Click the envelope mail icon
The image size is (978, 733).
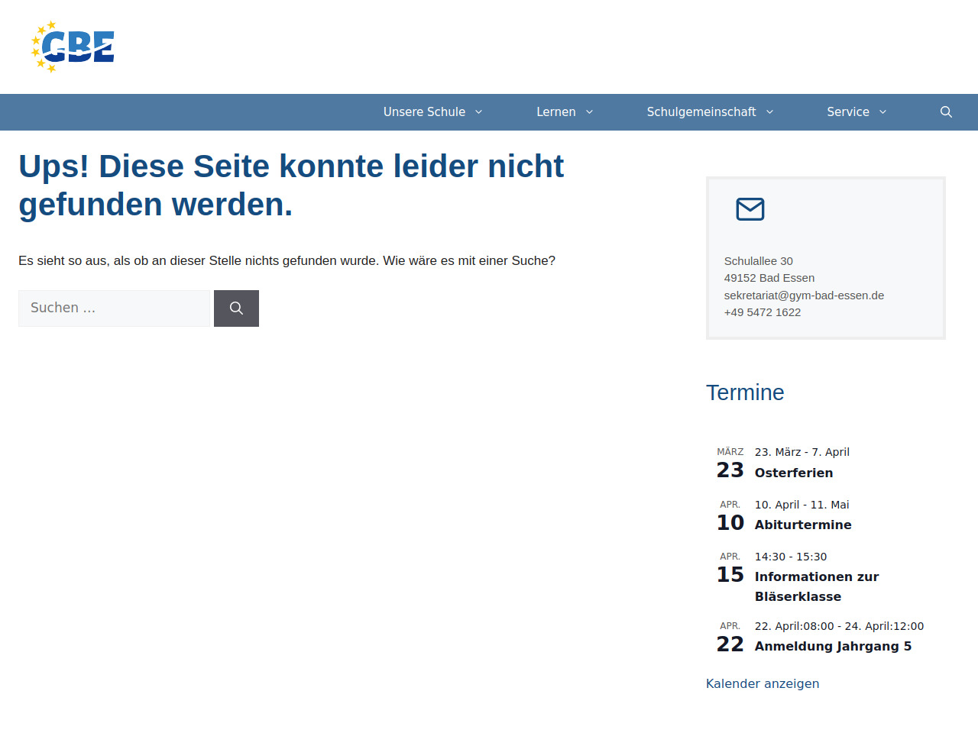coord(750,209)
